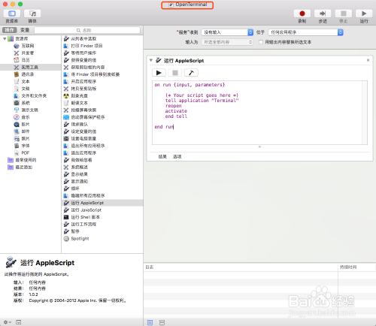Image resolution: width=376 pixels, height=326 pixels.
Task: Select the 请求确认 action
Action: [80, 124]
